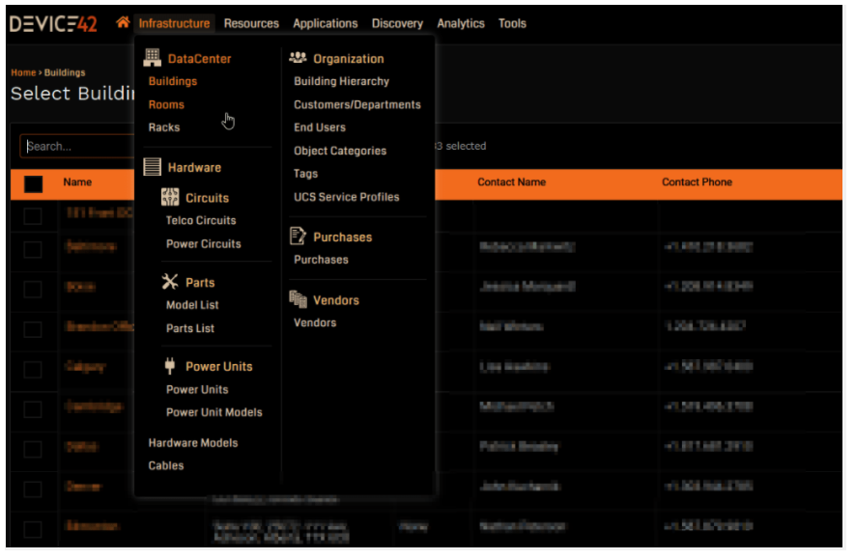The height and width of the screenshot is (559, 855).
Task: Click the home icon in the navigation bar
Action: coord(124,22)
